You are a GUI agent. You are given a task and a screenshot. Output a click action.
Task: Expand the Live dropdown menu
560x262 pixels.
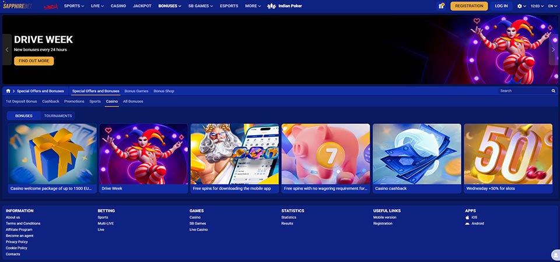point(97,6)
